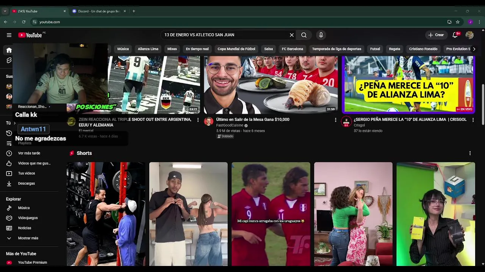Viewport: 485px width, 272px height.
Task: Open the Short with man in cap
Action: coord(188,214)
